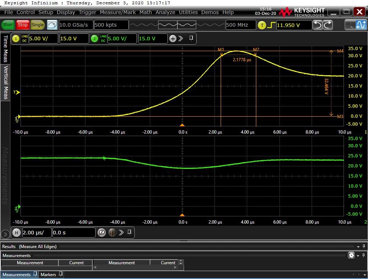
Task: Click the M4 marker label
Action: tap(340, 51)
